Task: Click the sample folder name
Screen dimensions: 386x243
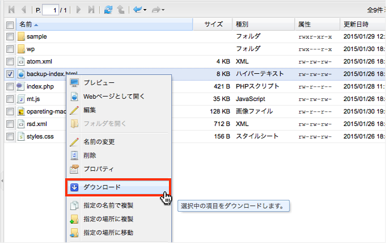Action: (37, 36)
